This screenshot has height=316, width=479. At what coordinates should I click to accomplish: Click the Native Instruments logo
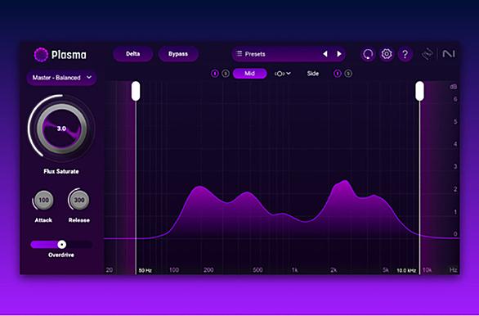coord(449,54)
